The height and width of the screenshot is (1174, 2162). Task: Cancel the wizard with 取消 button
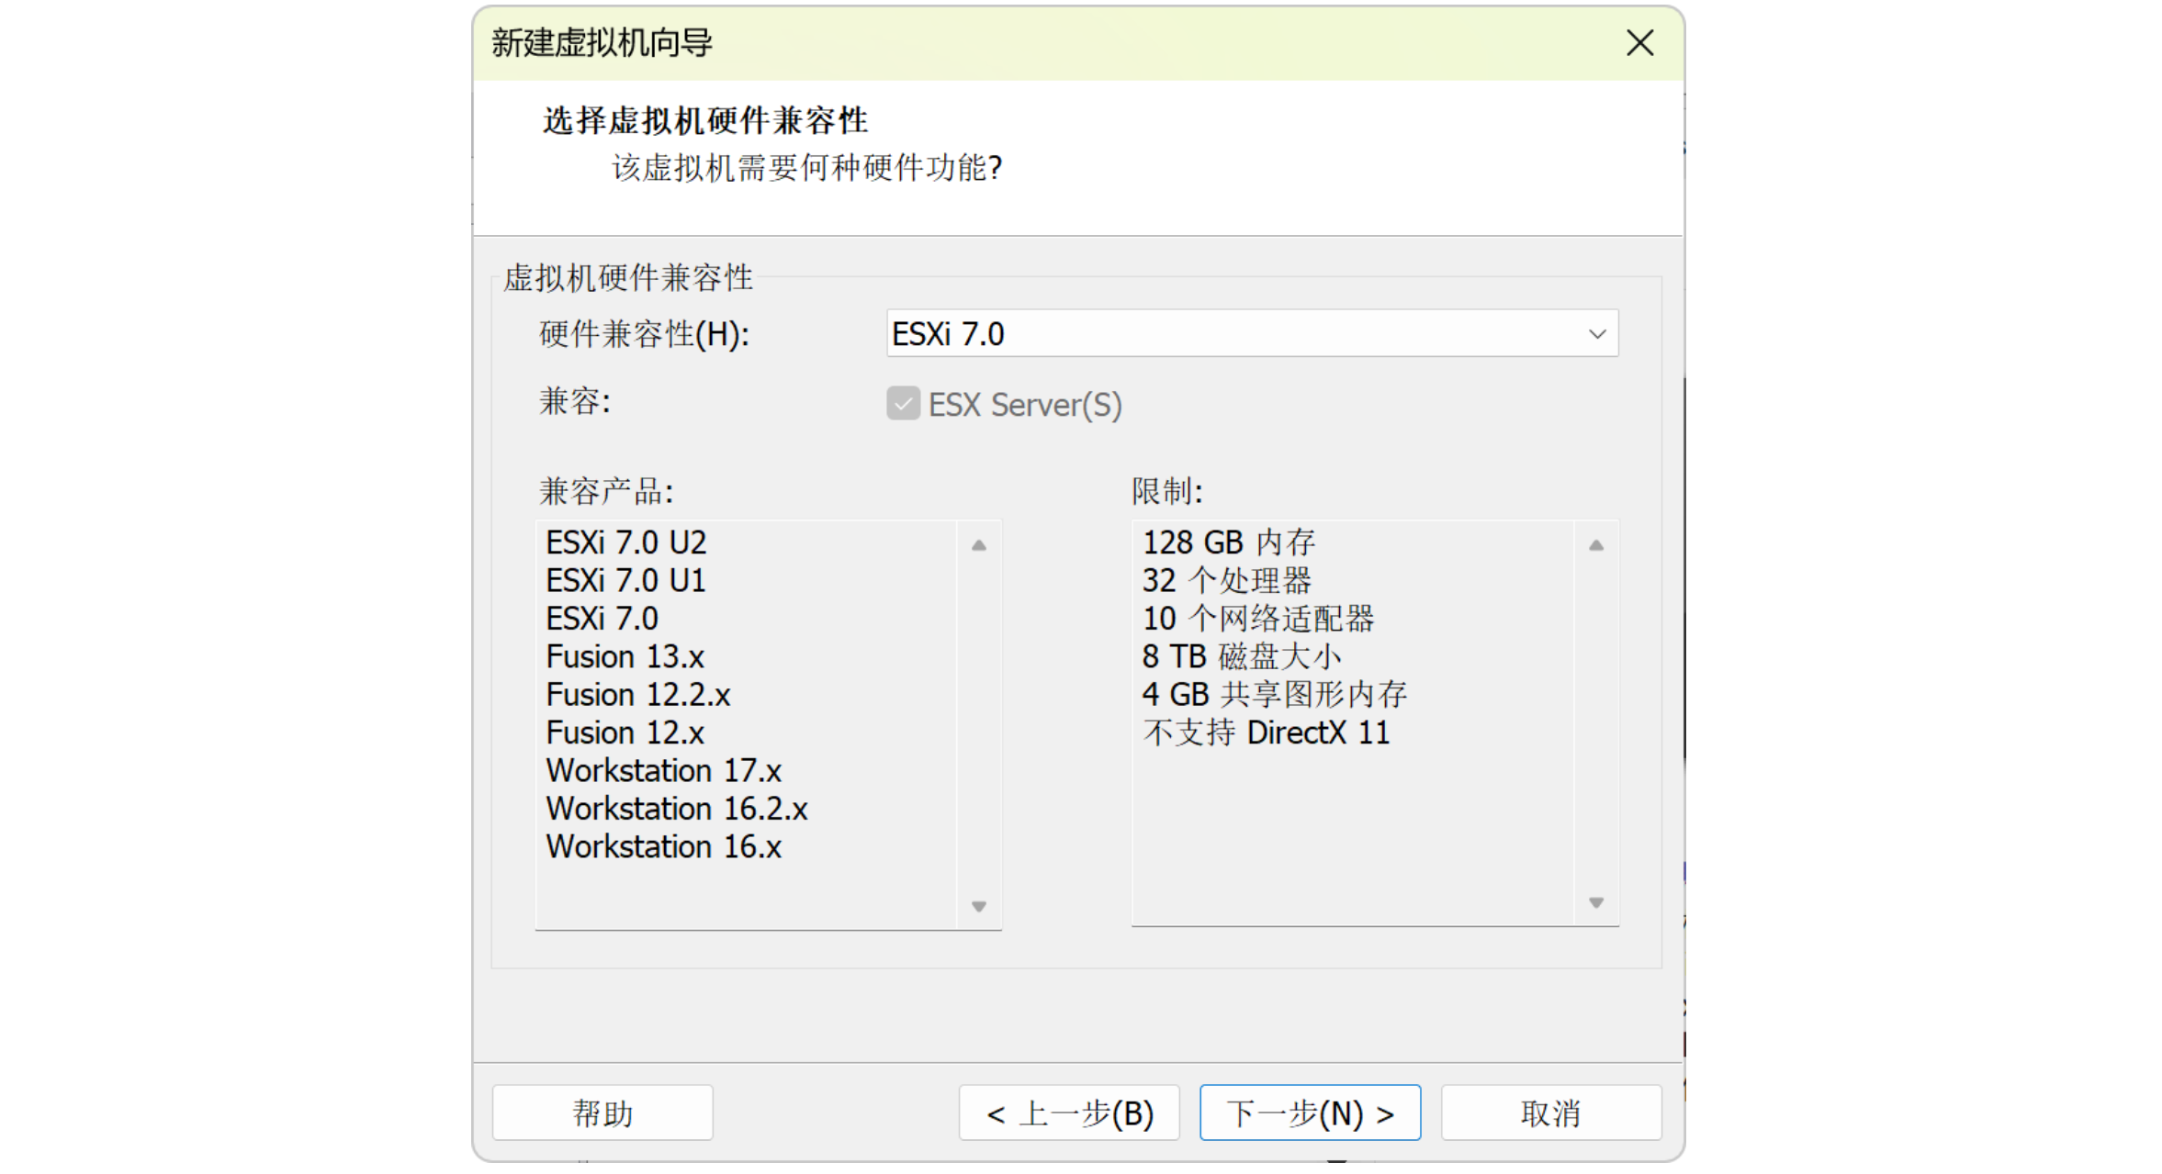pyautogui.click(x=1550, y=1113)
